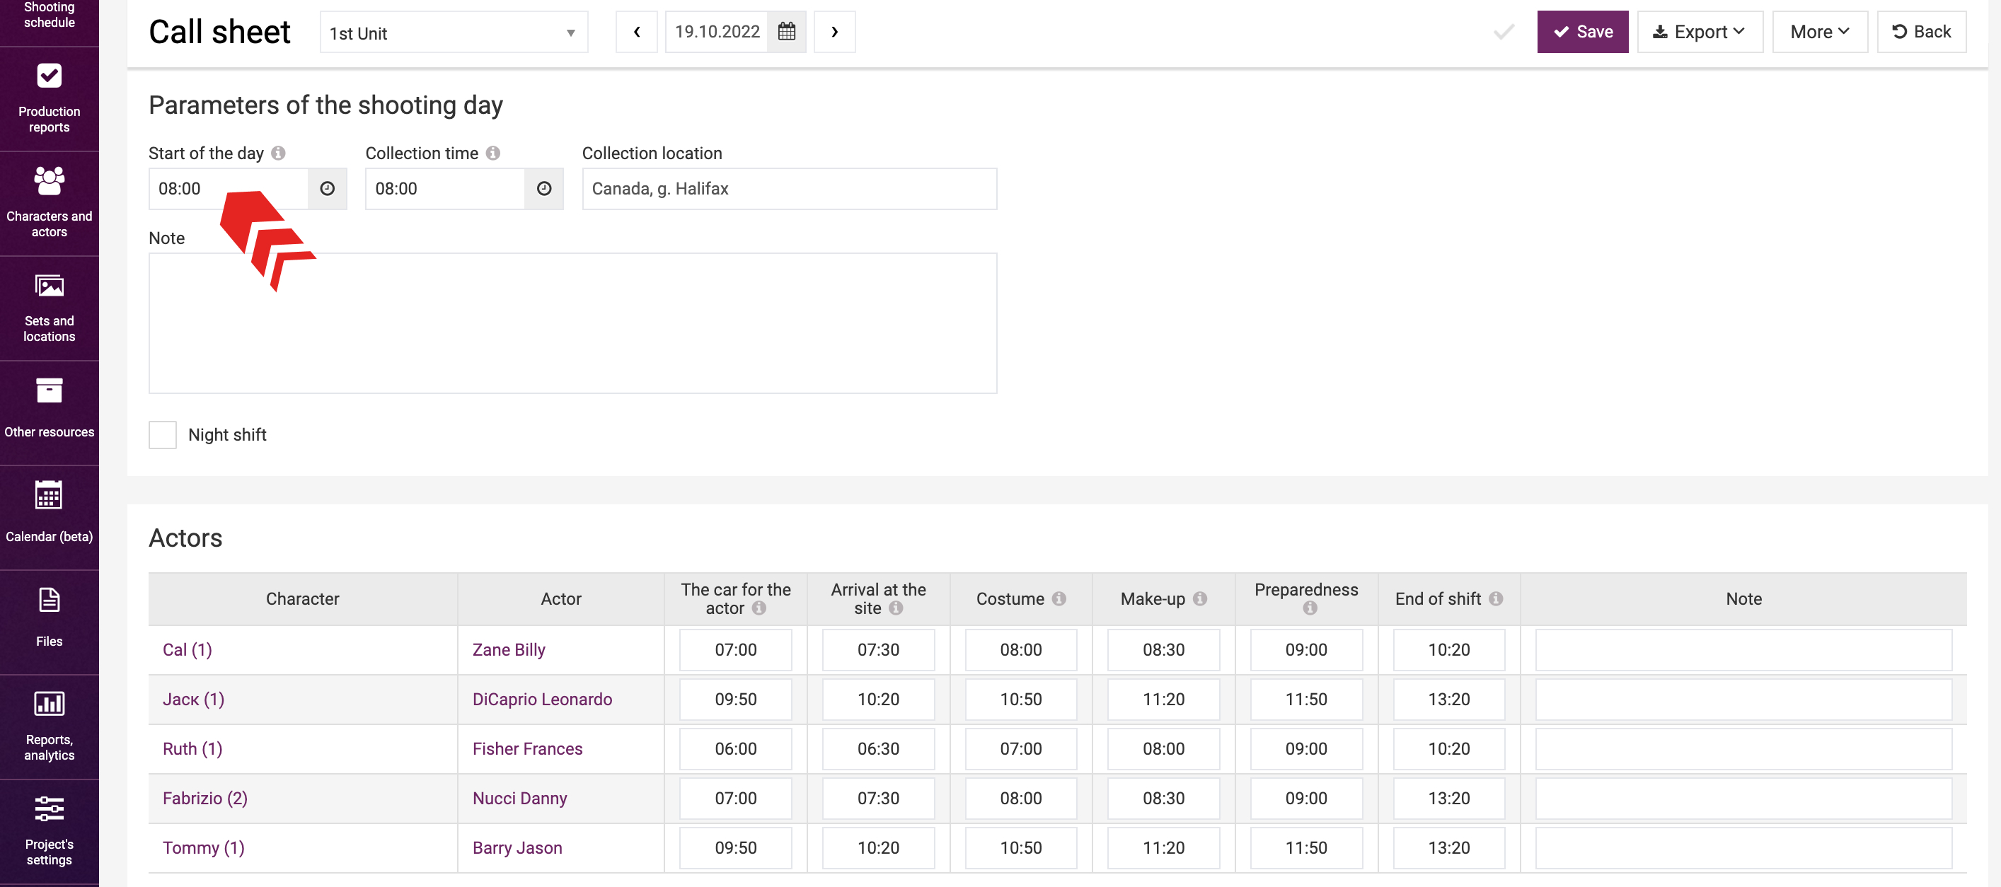Show info for Preparedness column
The height and width of the screenshot is (887, 2001).
(1310, 608)
